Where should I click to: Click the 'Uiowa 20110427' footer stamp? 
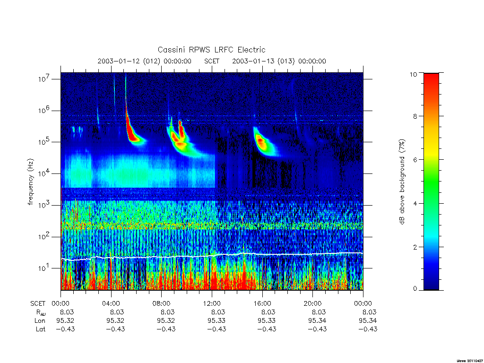pyautogui.click(x=470, y=361)
